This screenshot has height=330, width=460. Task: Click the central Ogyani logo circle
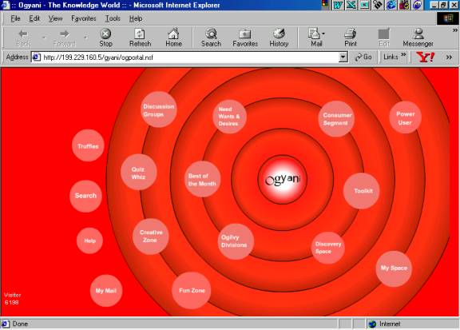tap(283, 180)
